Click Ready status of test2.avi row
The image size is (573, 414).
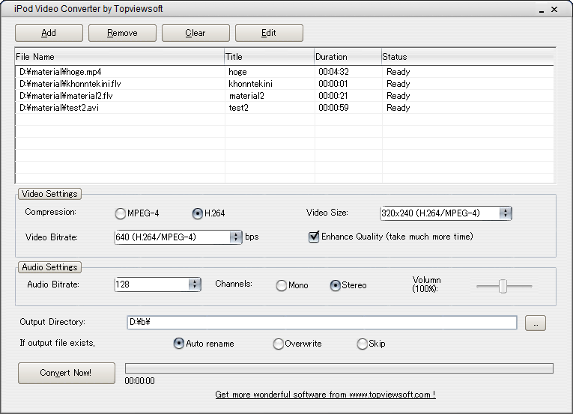click(x=398, y=108)
